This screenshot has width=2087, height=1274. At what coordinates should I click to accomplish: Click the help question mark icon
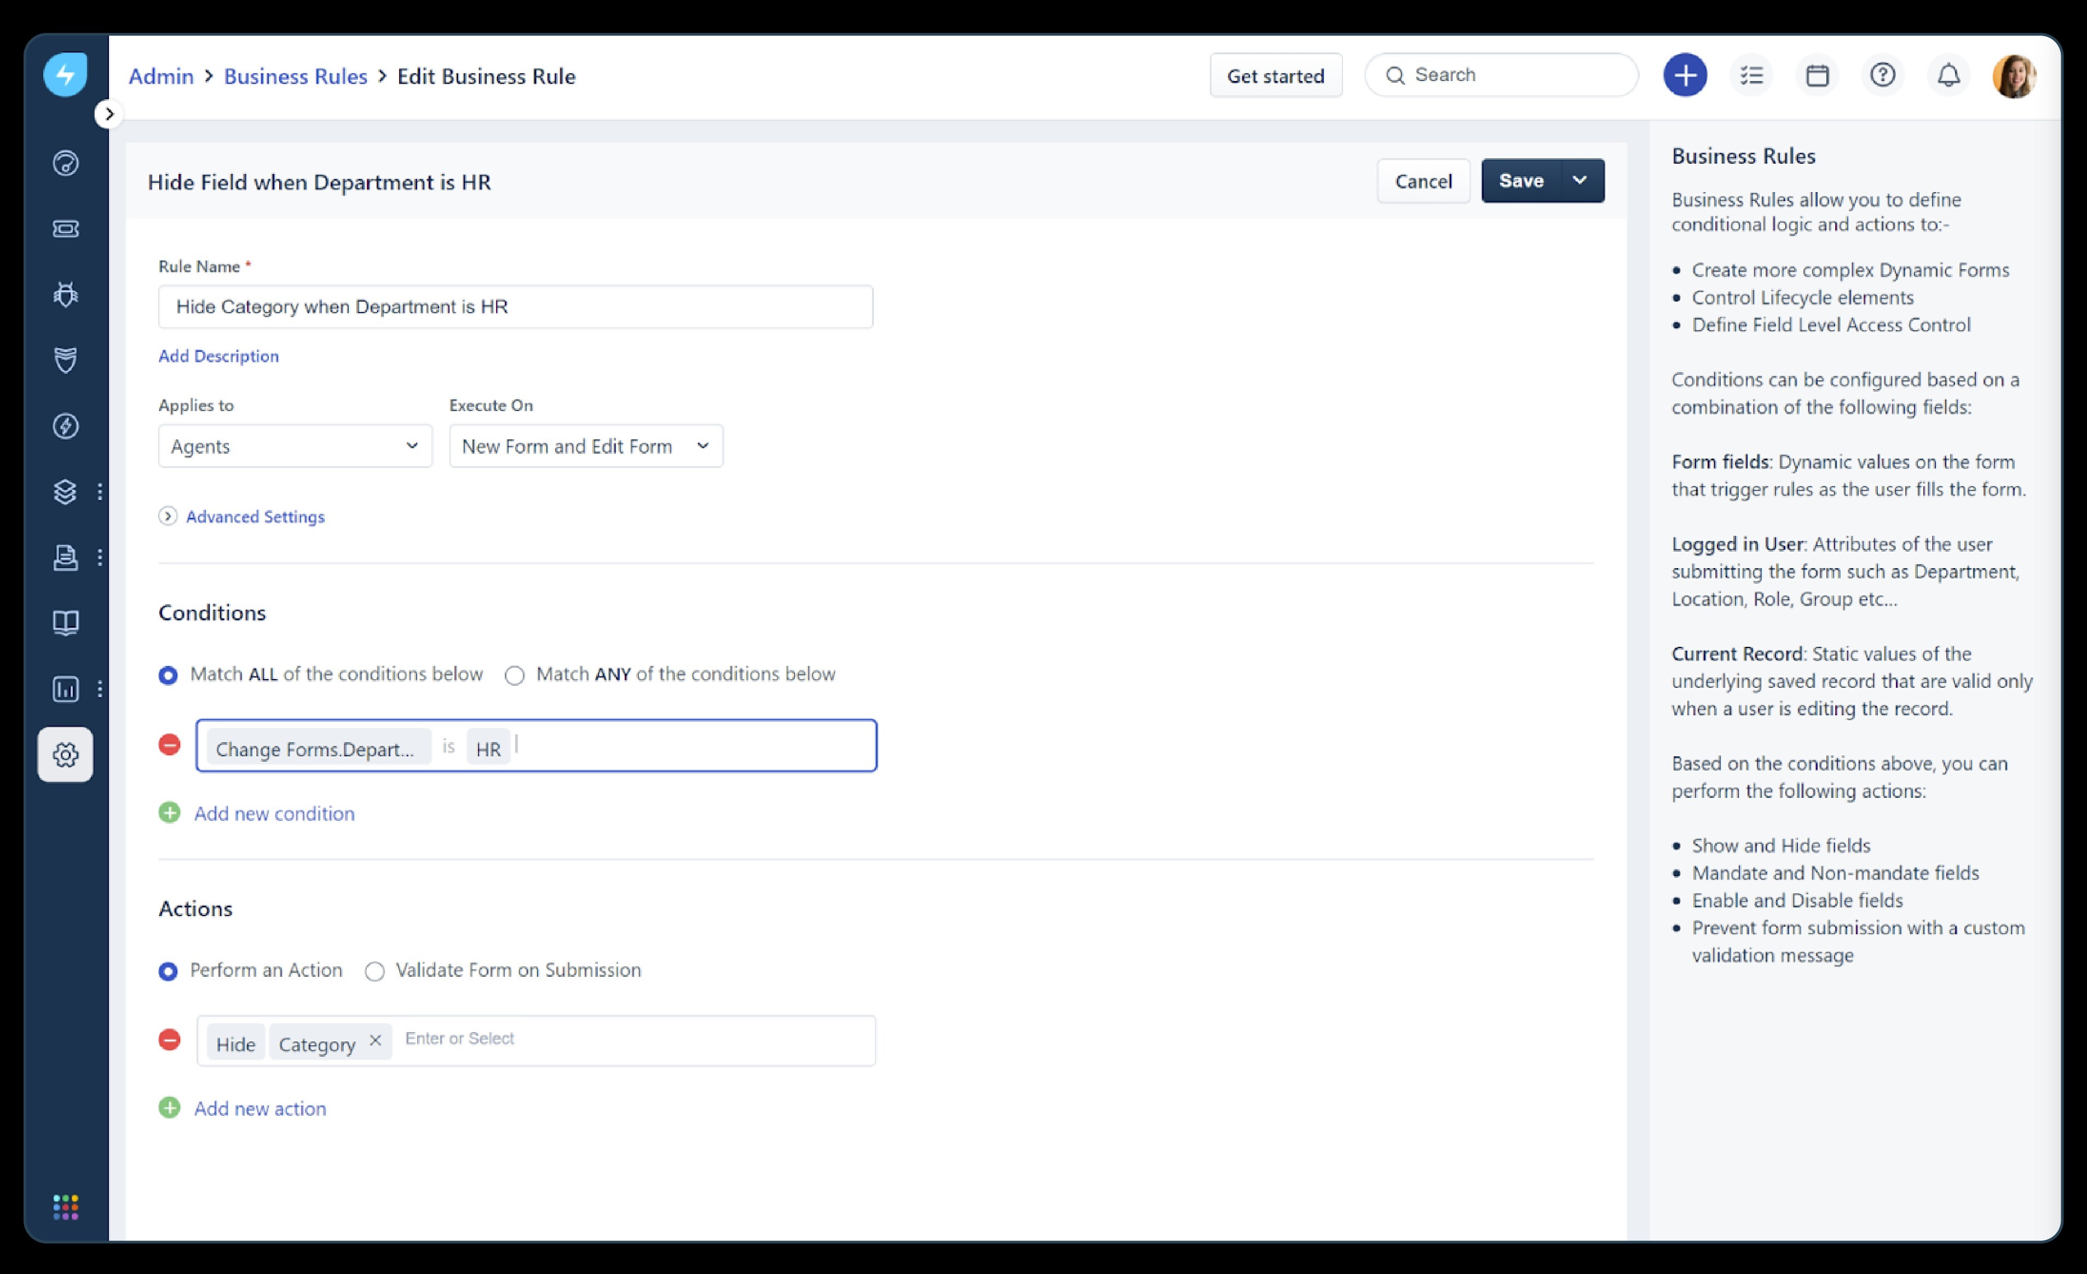[1882, 76]
